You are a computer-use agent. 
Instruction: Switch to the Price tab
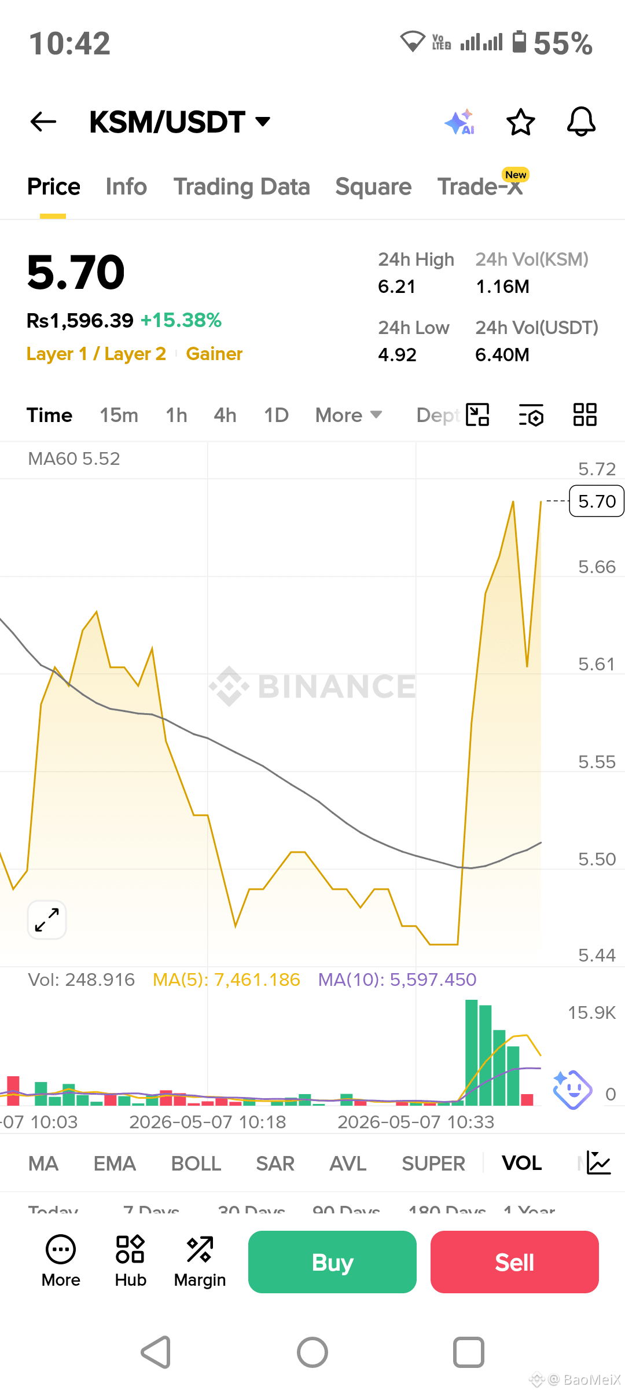[x=54, y=187]
